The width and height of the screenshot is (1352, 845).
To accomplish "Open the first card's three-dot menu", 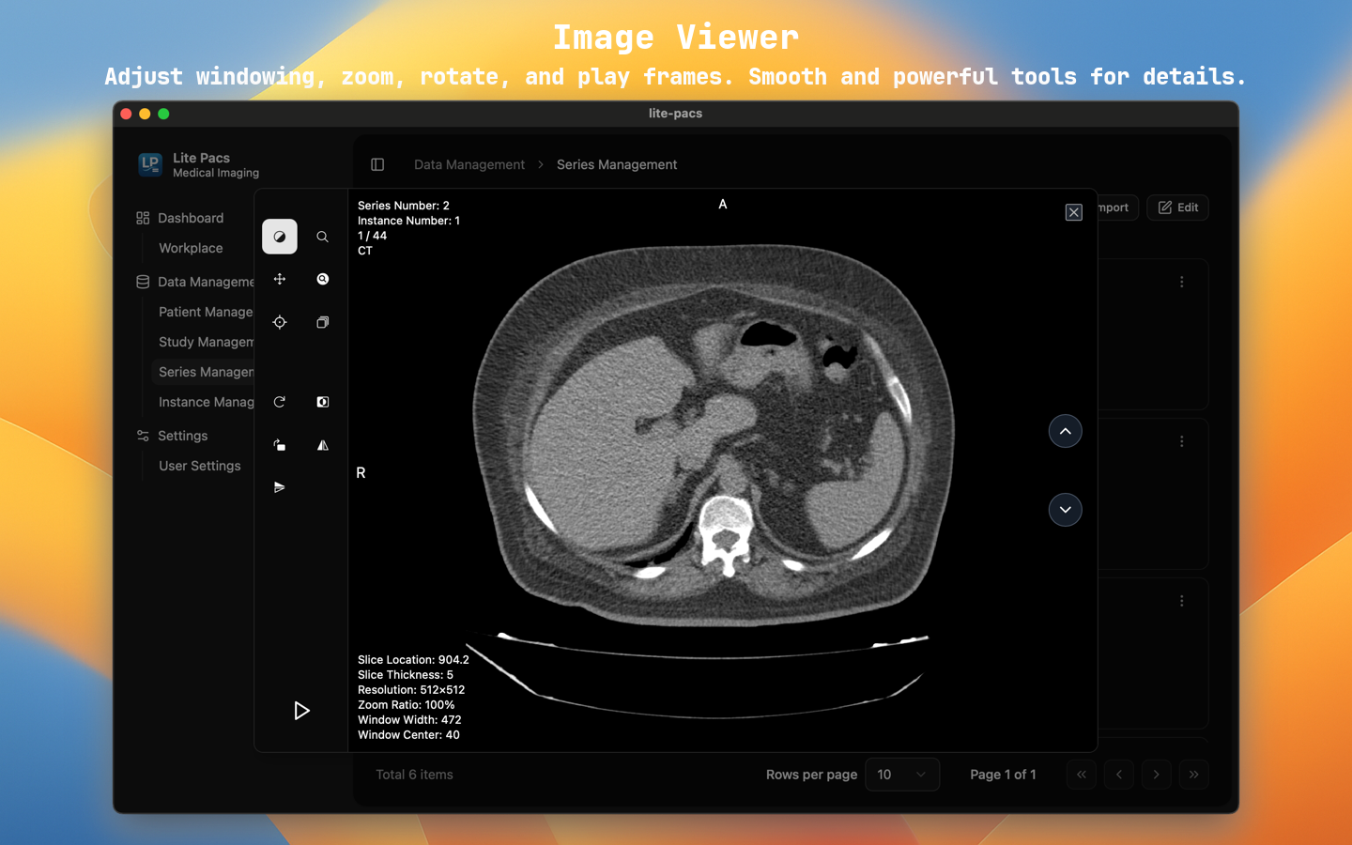I will (x=1181, y=282).
